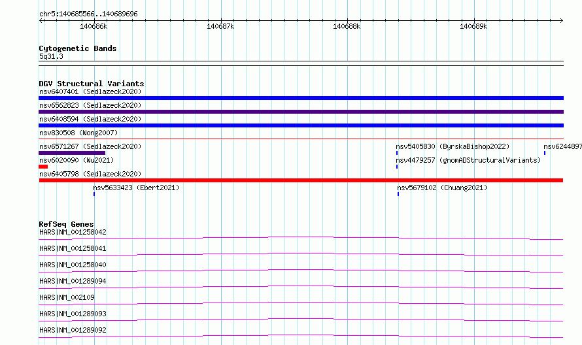Click the blue marker under nsv5405830
This screenshot has width=582, height=345.
[x=397, y=153]
